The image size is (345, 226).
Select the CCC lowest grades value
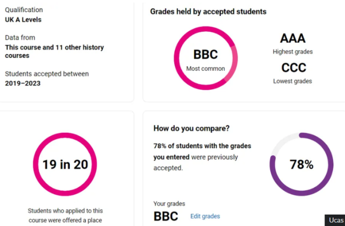pyautogui.click(x=294, y=68)
